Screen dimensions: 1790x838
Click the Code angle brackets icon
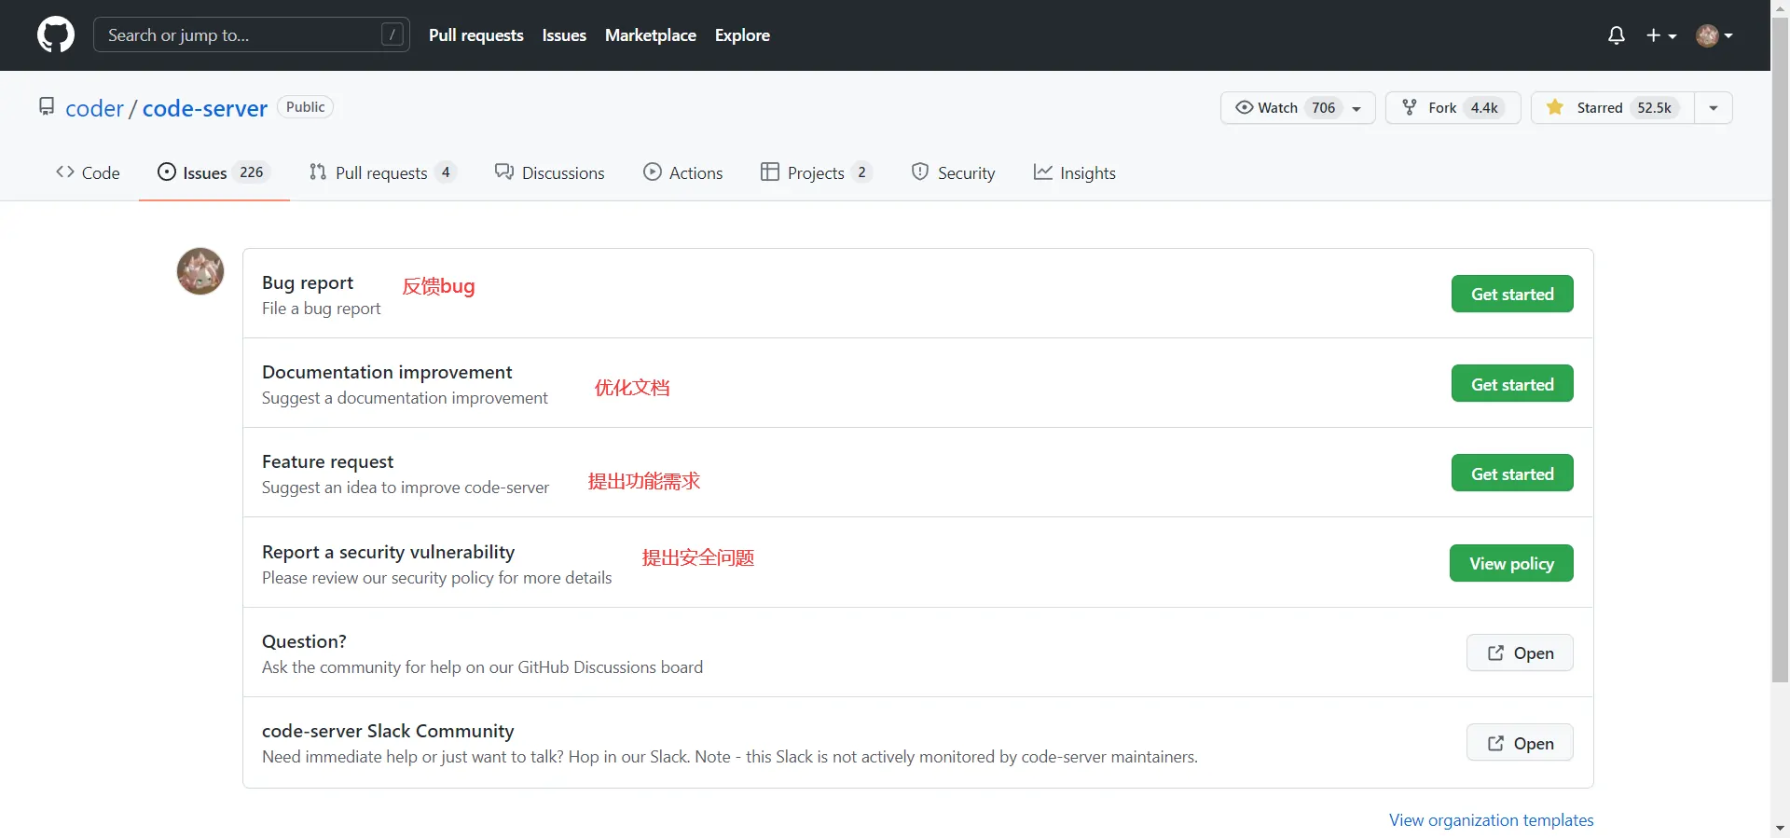pyautogui.click(x=65, y=172)
